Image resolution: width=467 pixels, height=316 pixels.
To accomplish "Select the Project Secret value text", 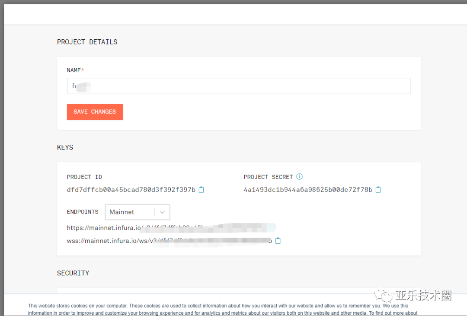I will 308,190.
